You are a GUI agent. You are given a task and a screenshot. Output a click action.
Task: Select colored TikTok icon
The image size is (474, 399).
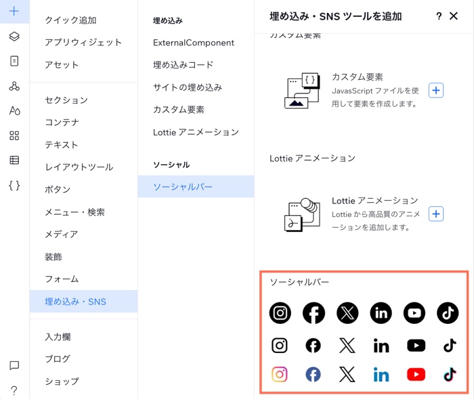tap(450, 375)
